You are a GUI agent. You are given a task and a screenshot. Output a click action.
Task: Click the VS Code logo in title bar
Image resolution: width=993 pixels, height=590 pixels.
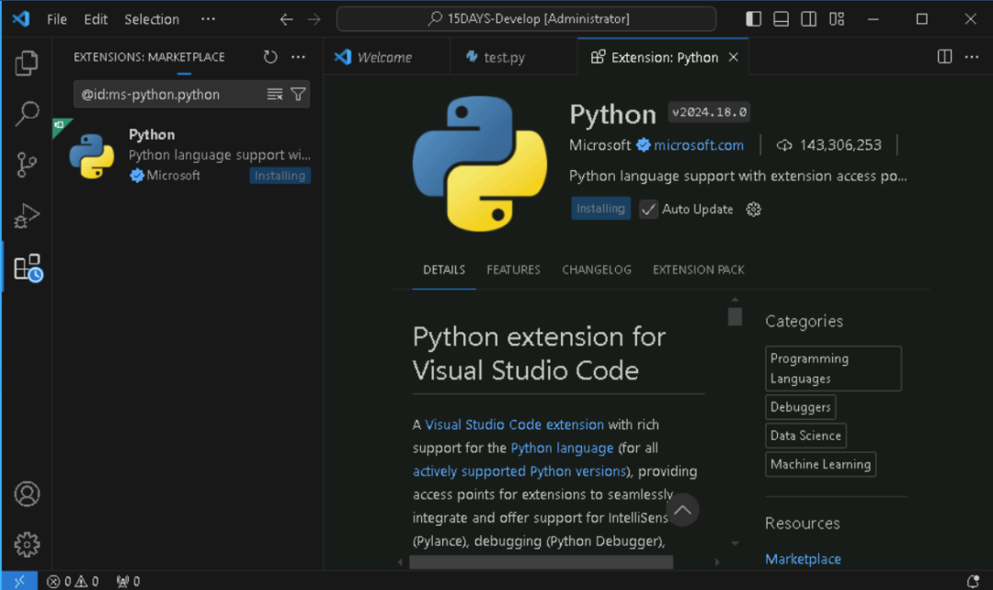tap(21, 19)
